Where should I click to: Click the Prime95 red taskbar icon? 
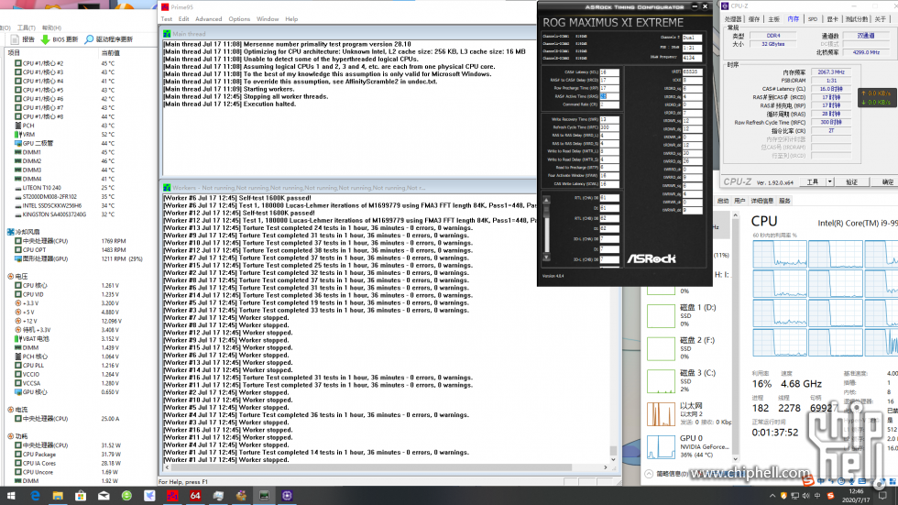(172, 496)
